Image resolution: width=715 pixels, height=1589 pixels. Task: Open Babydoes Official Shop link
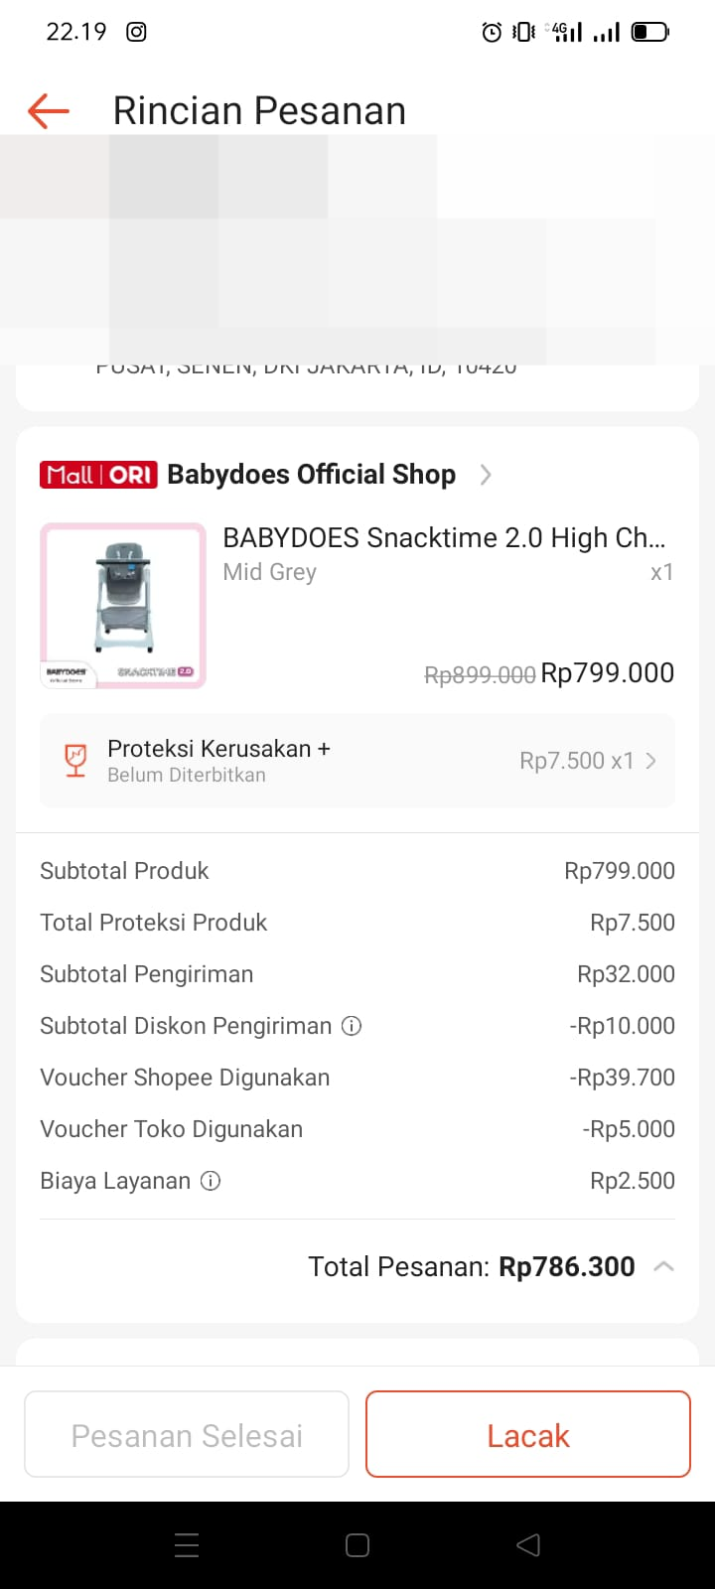[311, 475]
